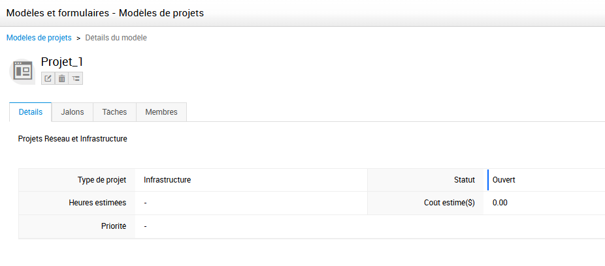Click the trash delete icon under Projet_1
Viewport: 605px width, 266px height.
[x=61, y=78]
